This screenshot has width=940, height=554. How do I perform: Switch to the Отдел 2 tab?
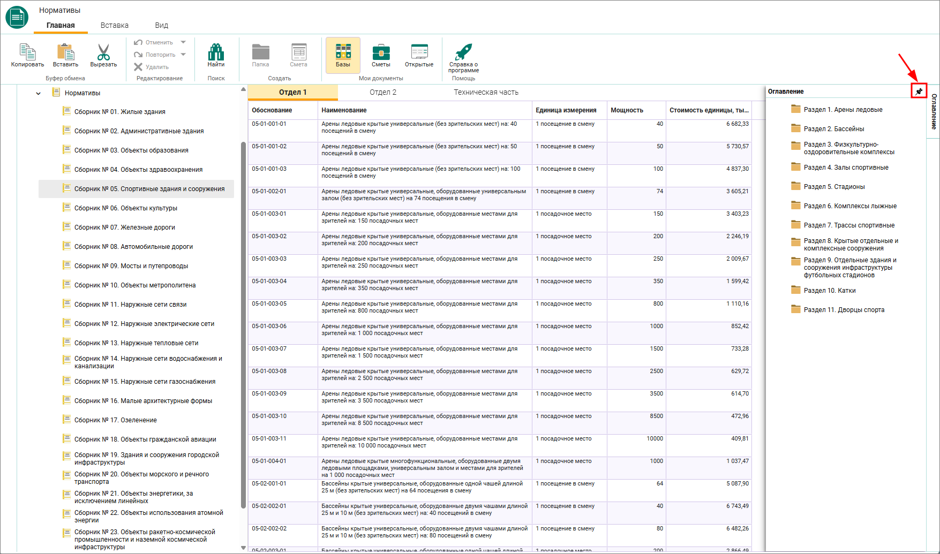pyautogui.click(x=383, y=92)
